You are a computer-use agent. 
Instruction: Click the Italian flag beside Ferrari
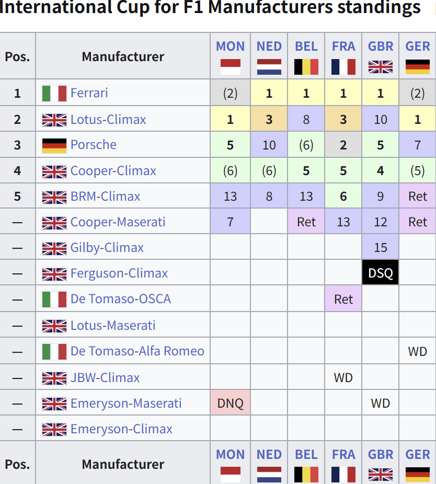[x=54, y=94]
